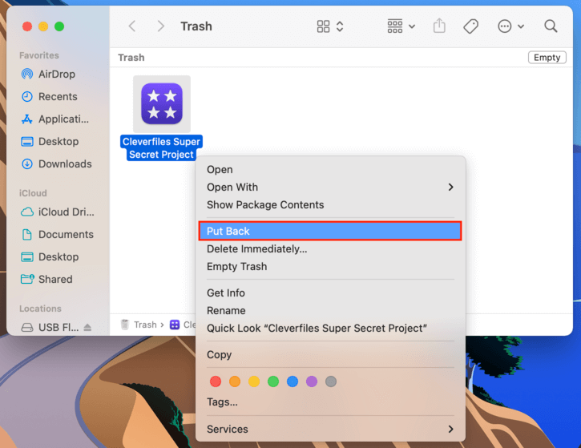This screenshot has height=448, width=581.
Task: Click the yellow minimize window button
Action: [x=43, y=26]
